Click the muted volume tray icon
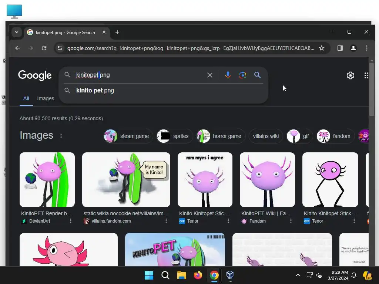The image size is (379, 284). (x=319, y=275)
